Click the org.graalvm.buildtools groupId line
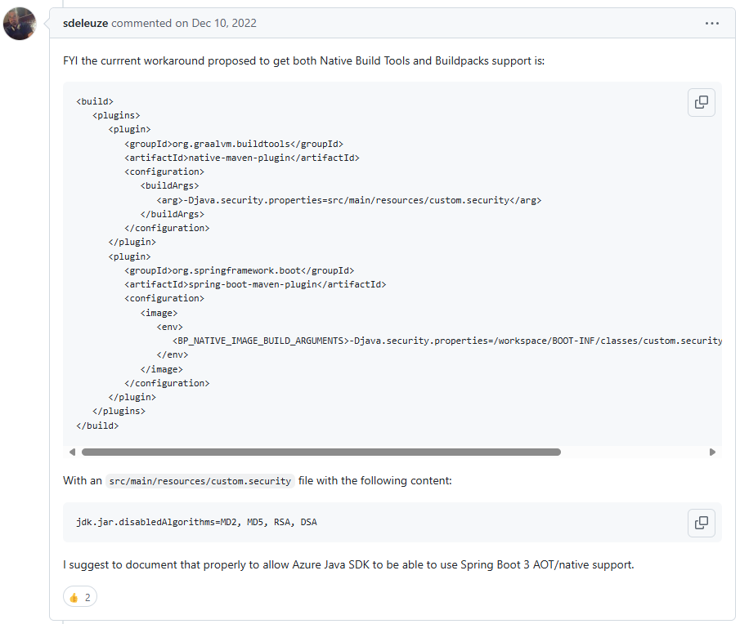Viewport: 740px width, 624px height. click(234, 144)
